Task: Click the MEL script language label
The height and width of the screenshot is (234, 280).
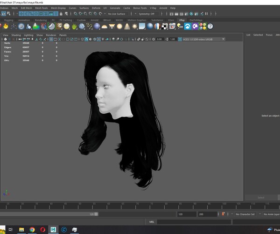Action: 152,222
